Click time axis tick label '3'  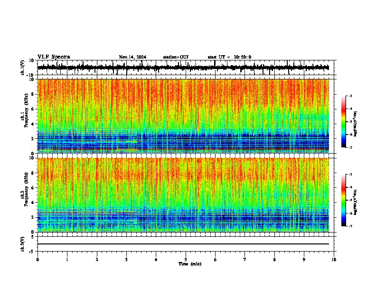(126, 260)
